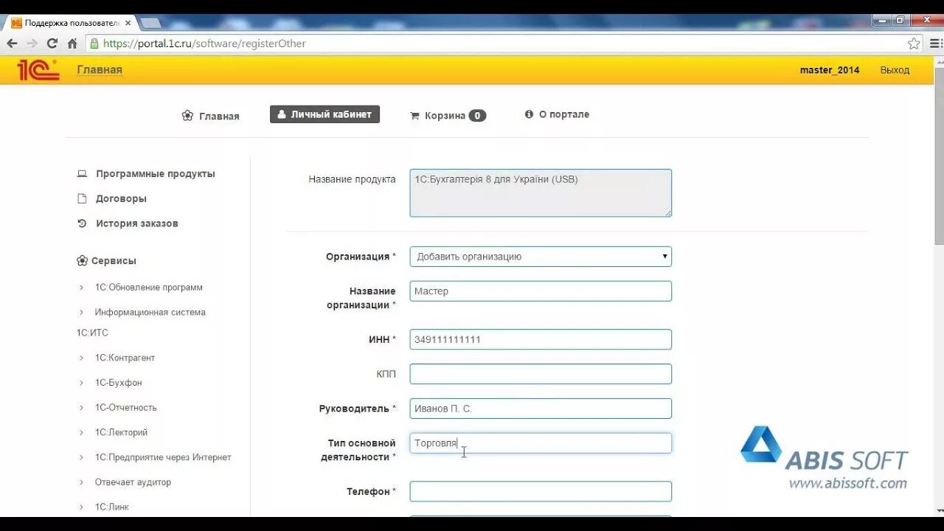Click the empty КПП field
The width and height of the screenshot is (944, 531).
[x=541, y=374]
